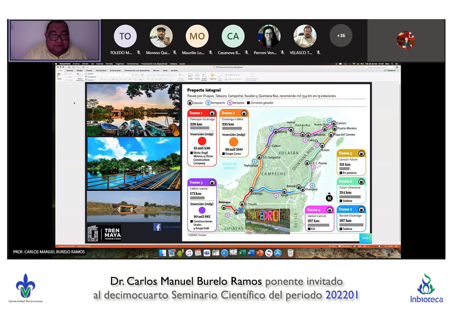This screenshot has width=453, height=316.
Task: Open Finder from the dock
Action: pyautogui.click(x=162, y=253)
